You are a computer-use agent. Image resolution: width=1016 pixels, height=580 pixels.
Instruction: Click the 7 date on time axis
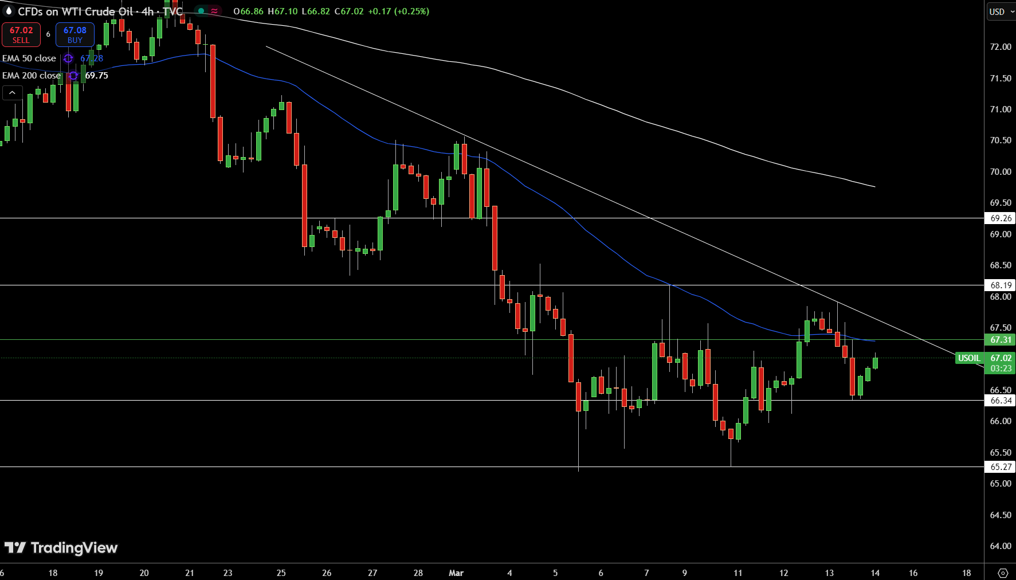(x=646, y=573)
